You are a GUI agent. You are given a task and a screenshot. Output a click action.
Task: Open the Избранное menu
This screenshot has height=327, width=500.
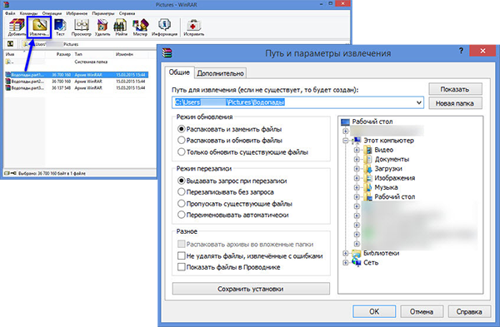coord(77,13)
